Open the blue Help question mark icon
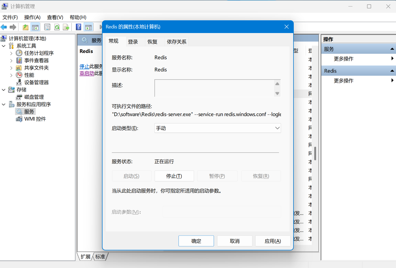396x268 pixels. coord(78,27)
